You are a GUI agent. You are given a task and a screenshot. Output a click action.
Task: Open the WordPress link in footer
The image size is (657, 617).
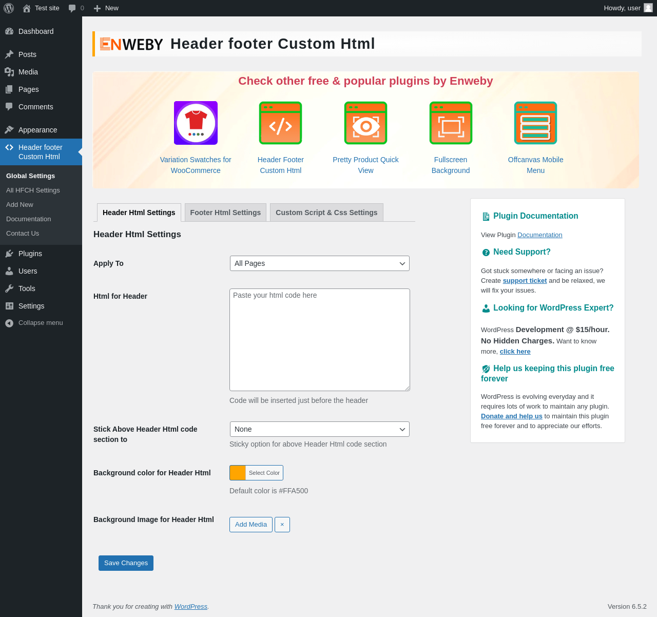[191, 607]
